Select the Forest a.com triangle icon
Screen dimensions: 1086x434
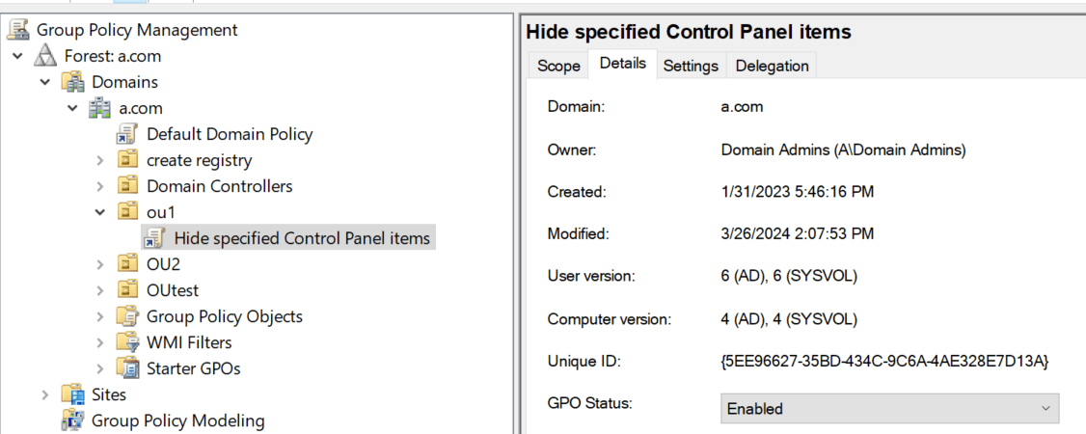point(46,56)
